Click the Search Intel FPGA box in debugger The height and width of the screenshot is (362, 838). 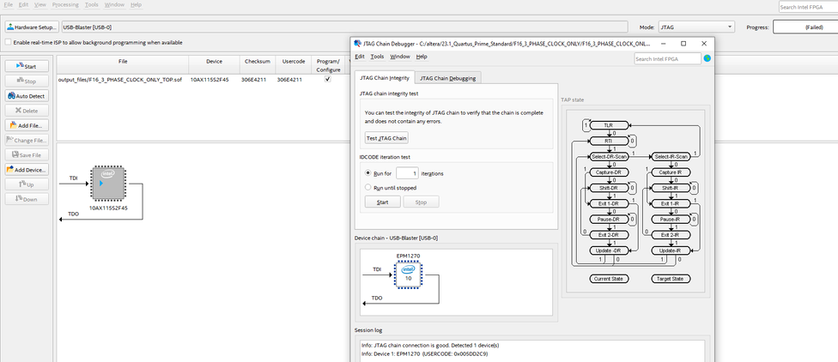pyautogui.click(x=666, y=58)
